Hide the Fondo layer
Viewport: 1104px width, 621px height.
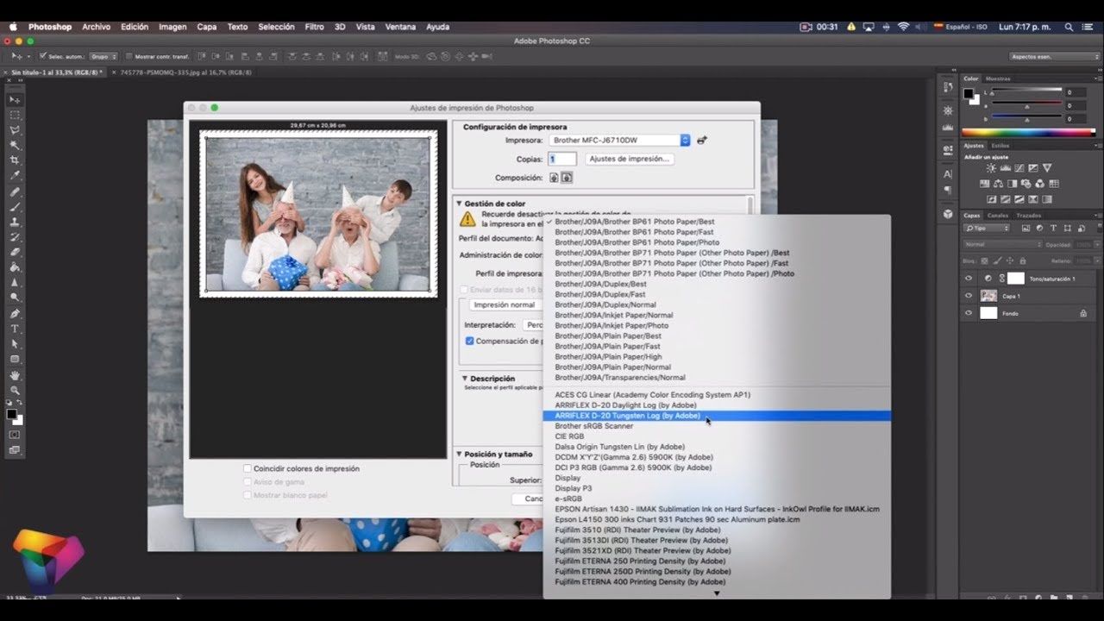point(968,313)
